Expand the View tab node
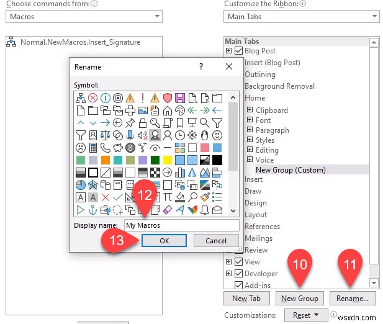 tap(228, 262)
